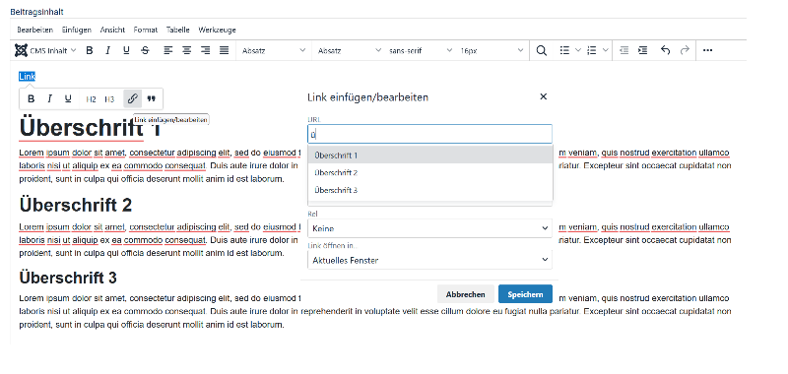Open the Aktuelles Fenster target dropdown
This screenshot has height=374, width=788.
click(429, 260)
